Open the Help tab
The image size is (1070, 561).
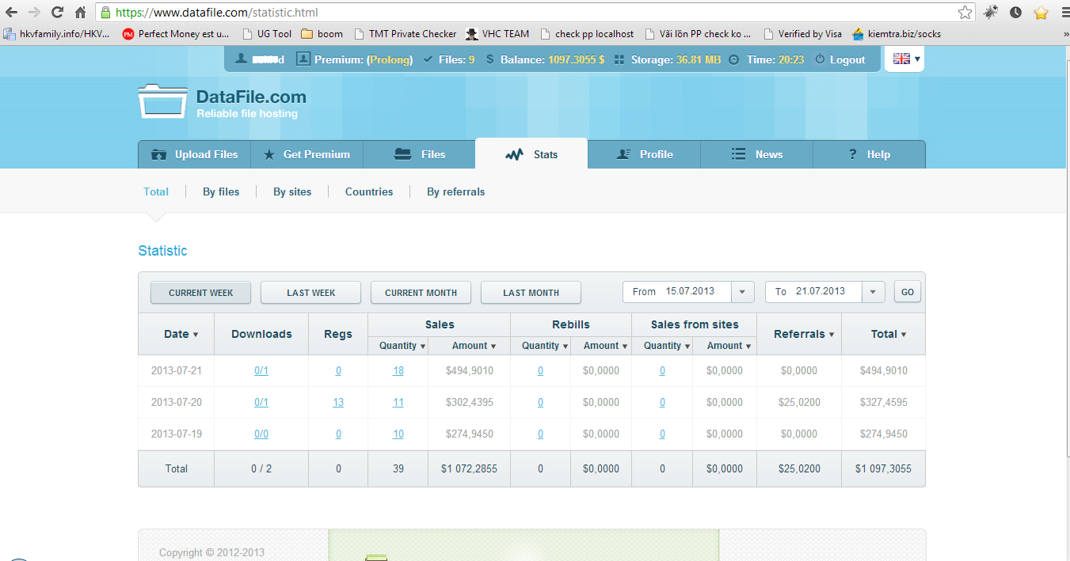869,154
